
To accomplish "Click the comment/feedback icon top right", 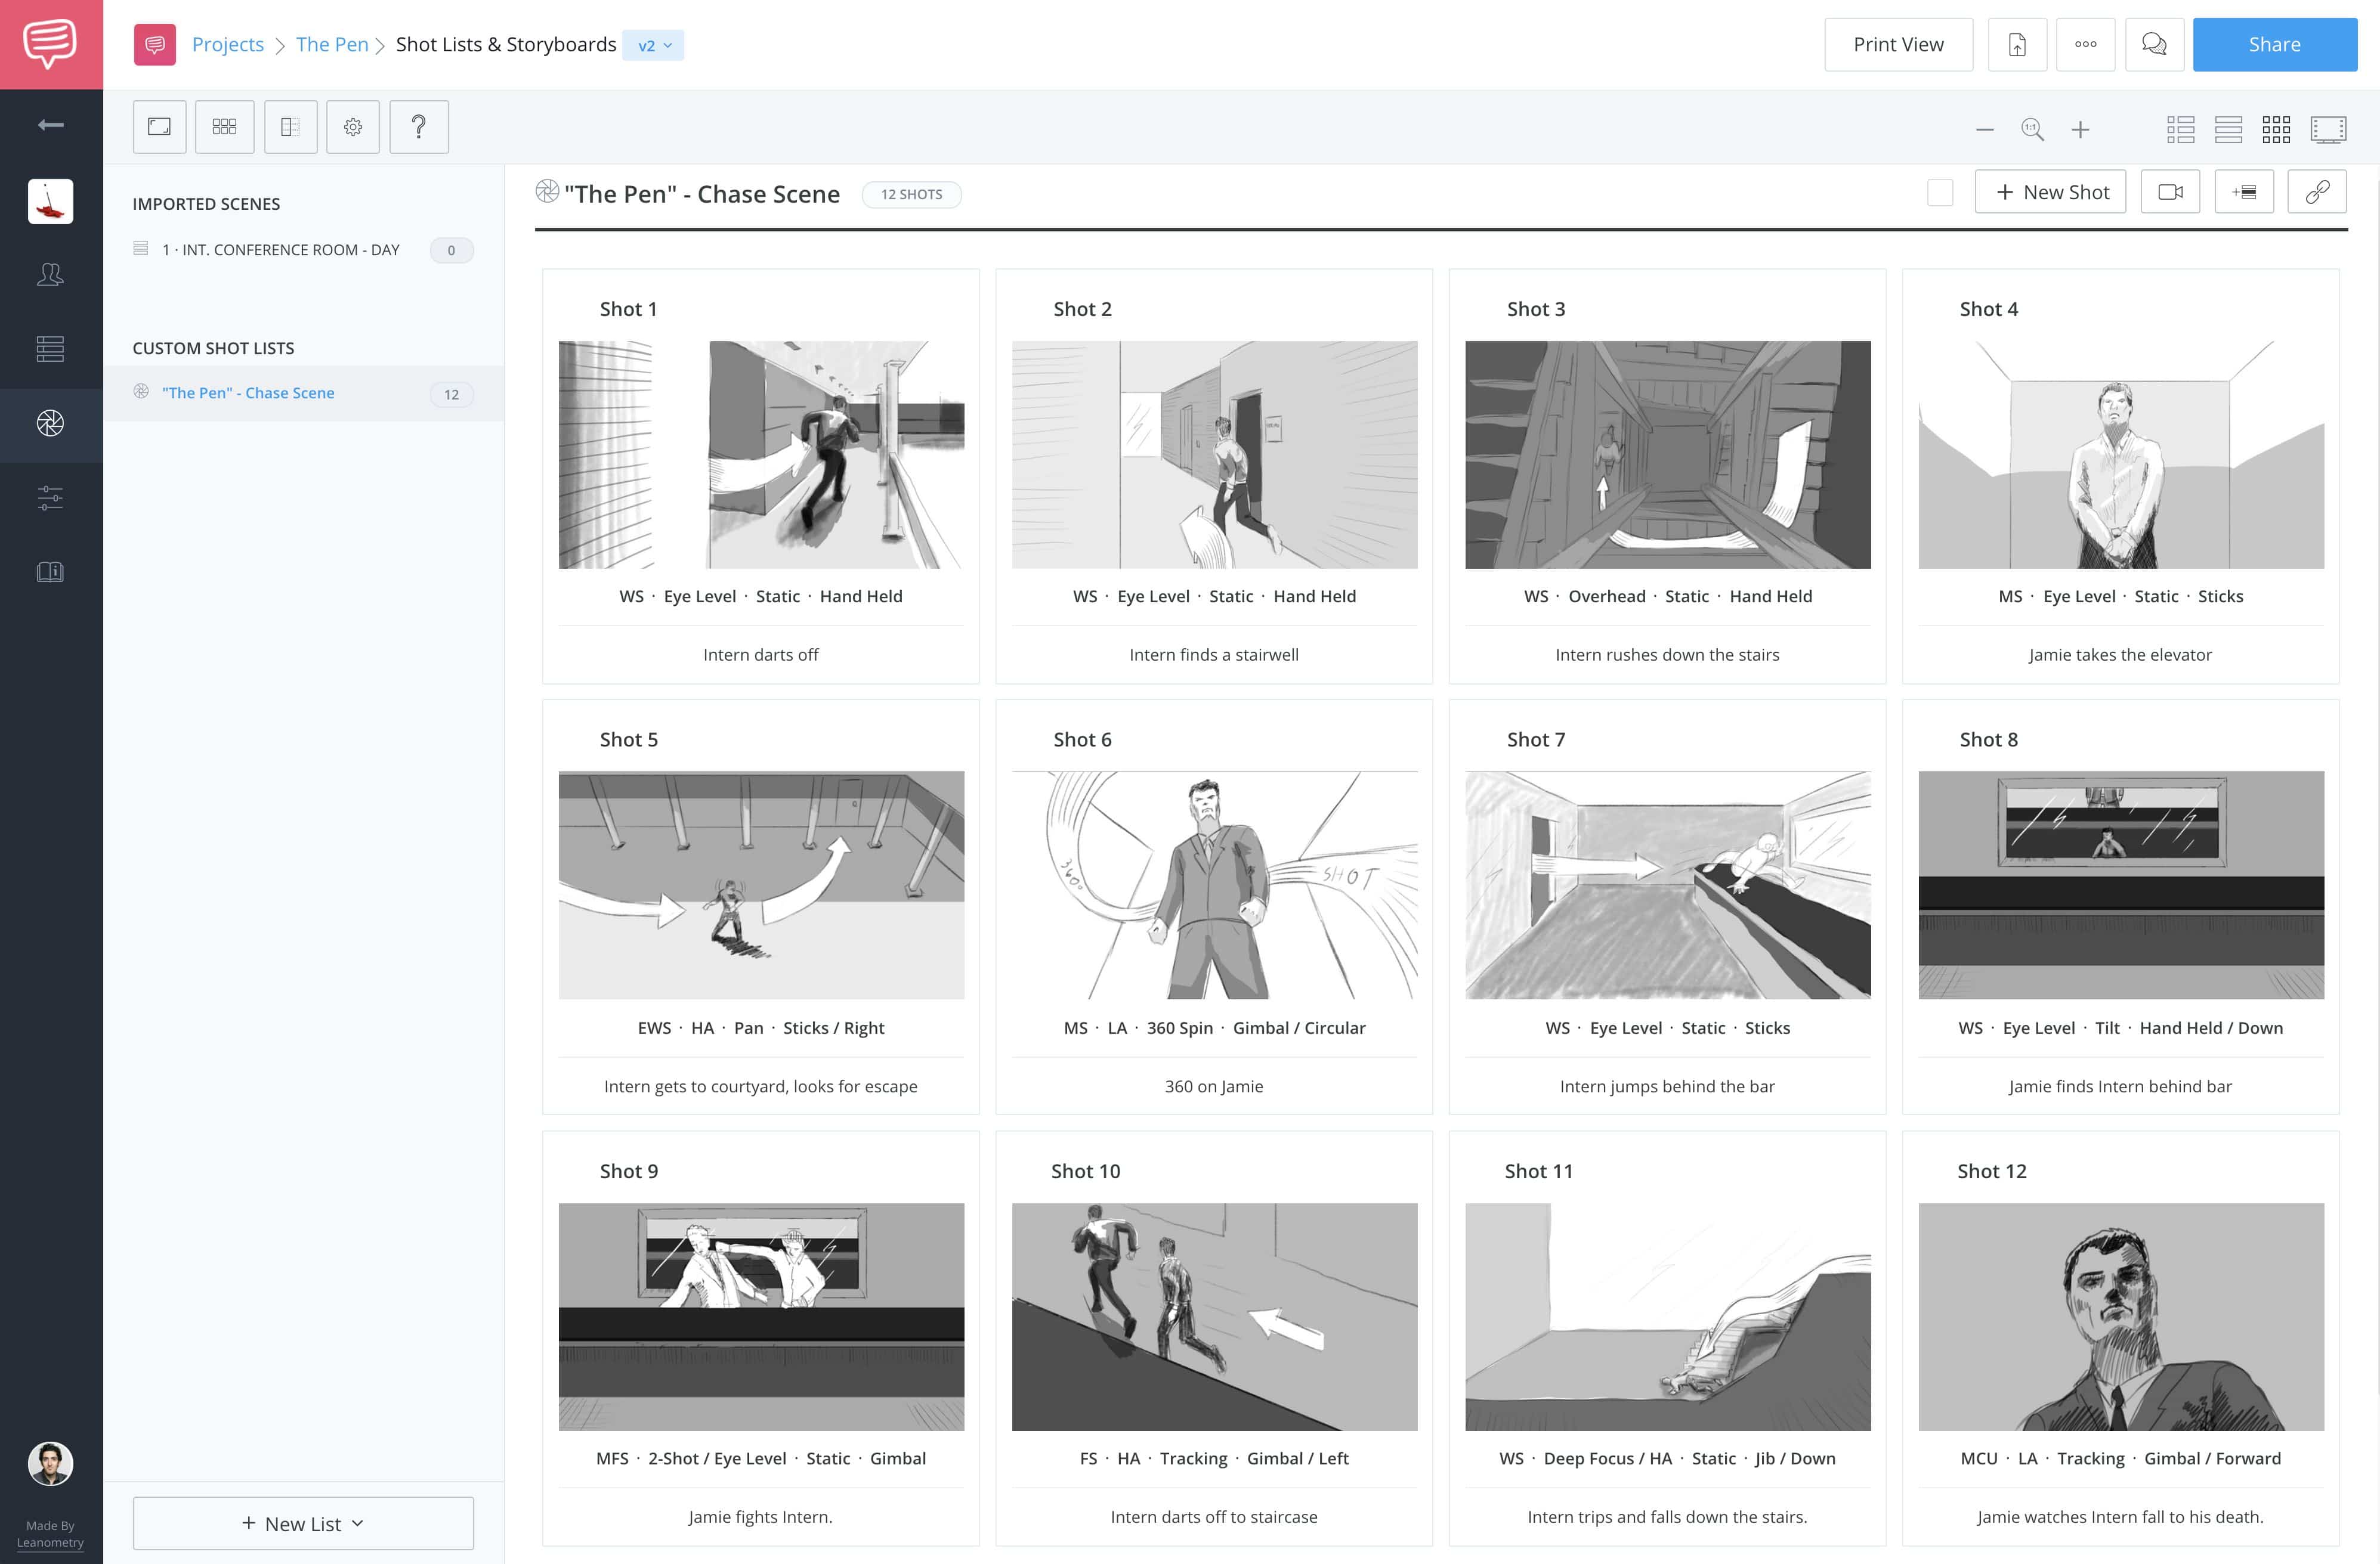I will click(2155, 44).
